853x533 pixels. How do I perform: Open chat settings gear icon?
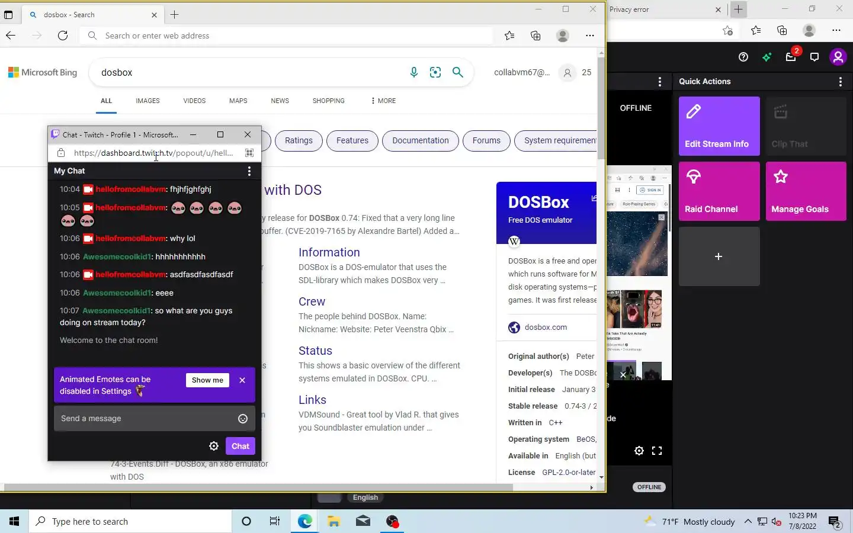pos(214,446)
